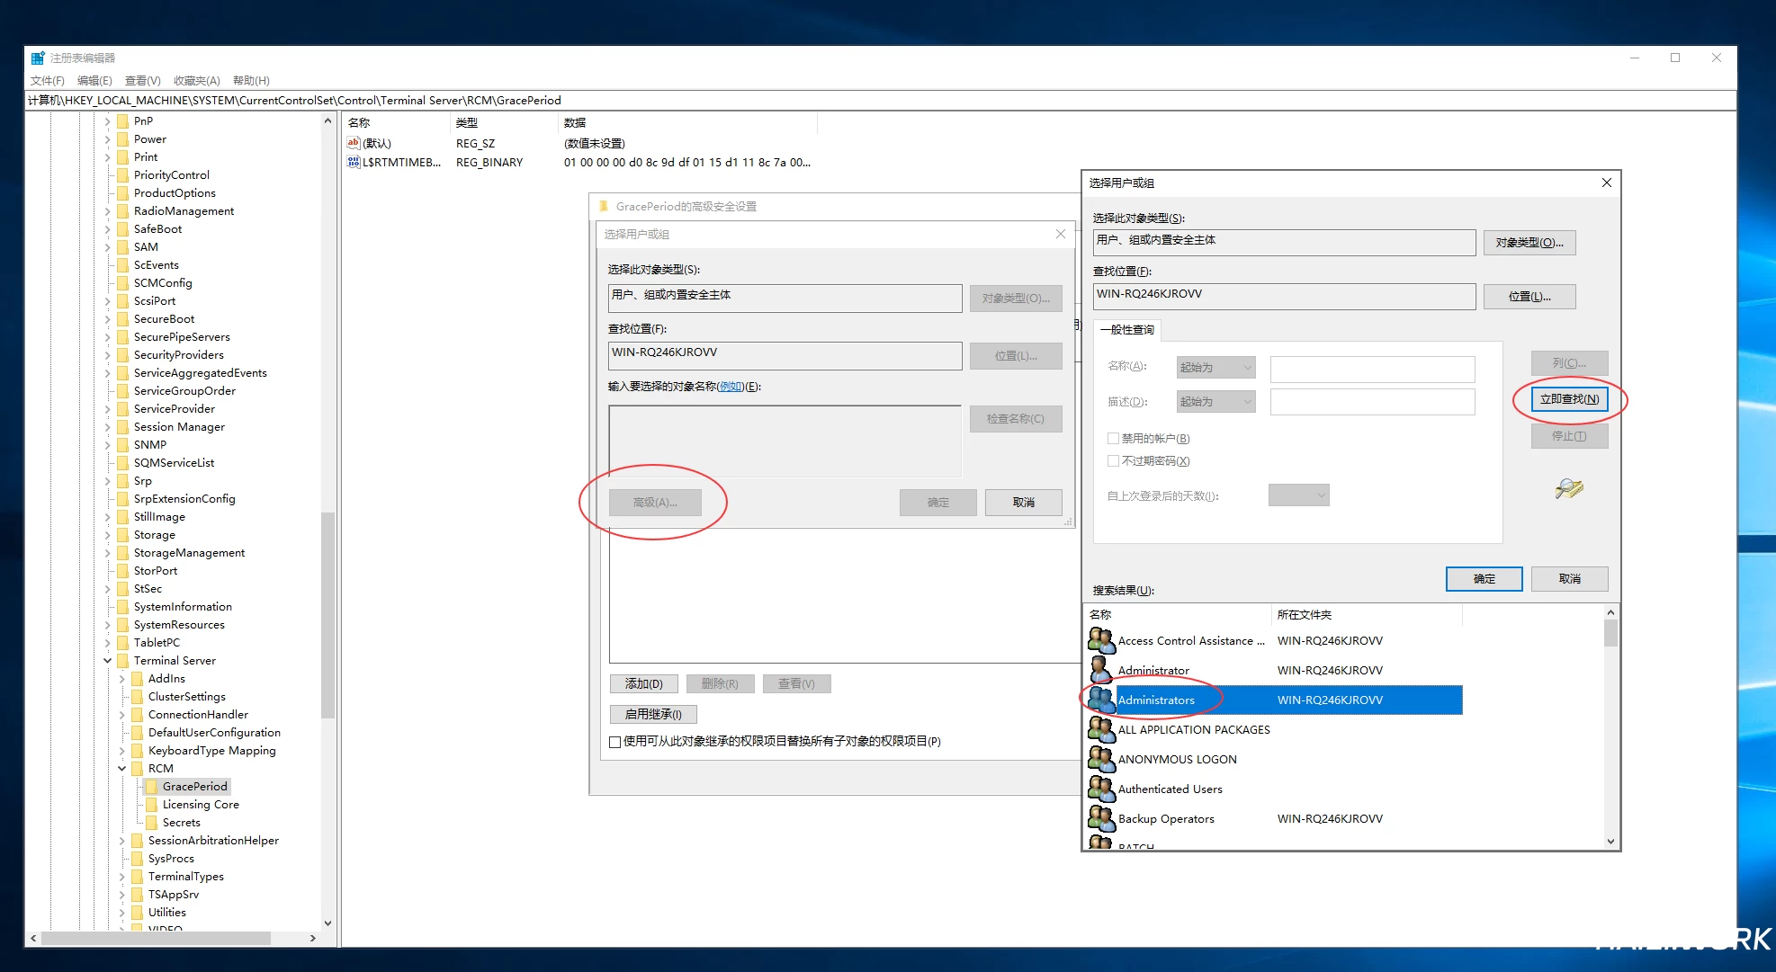Enable the 禁用的帐户 checkbox
Viewport: 1776px width, 972px height.
(x=1113, y=439)
